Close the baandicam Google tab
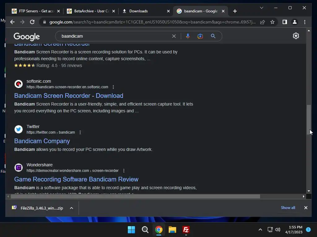This screenshot has height=237, width=317. click(x=223, y=11)
